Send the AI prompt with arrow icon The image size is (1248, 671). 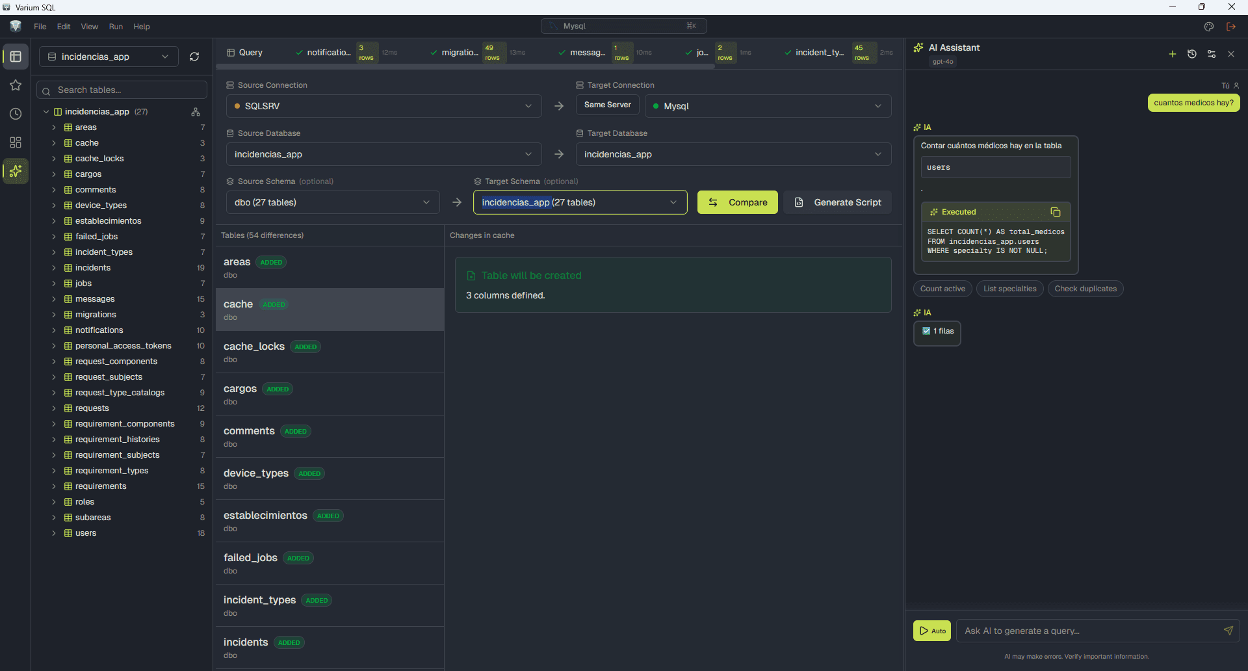[x=1228, y=631]
